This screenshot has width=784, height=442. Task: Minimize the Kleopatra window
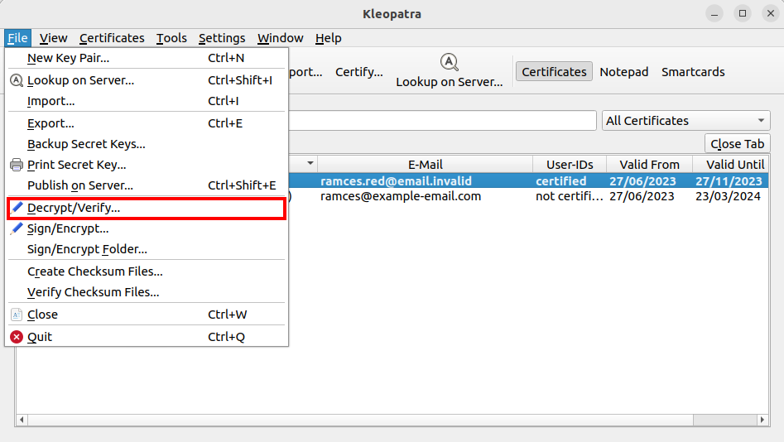(x=714, y=13)
